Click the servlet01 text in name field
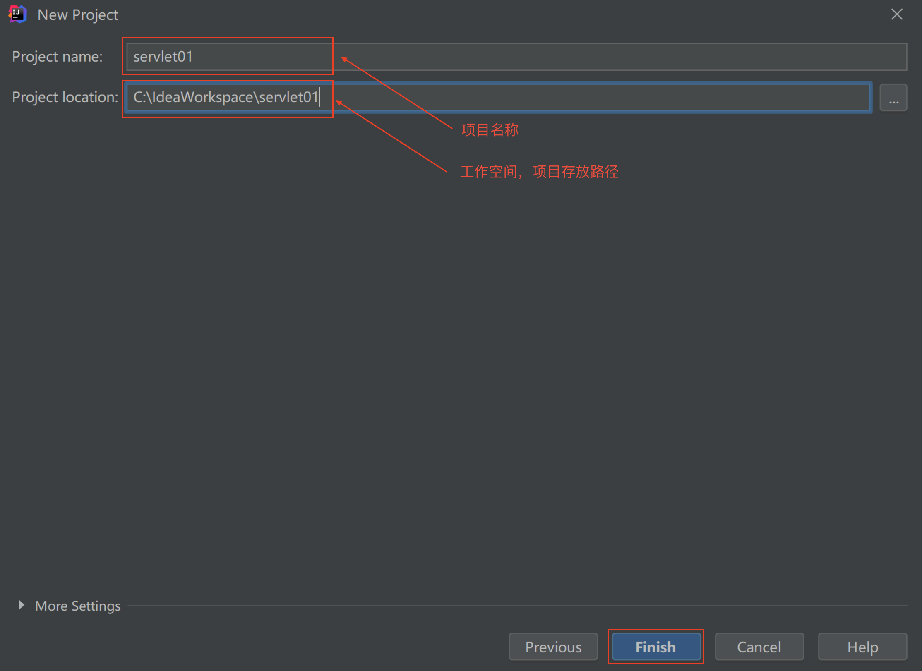The height and width of the screenshot is (671, 922). pos(163,57)
